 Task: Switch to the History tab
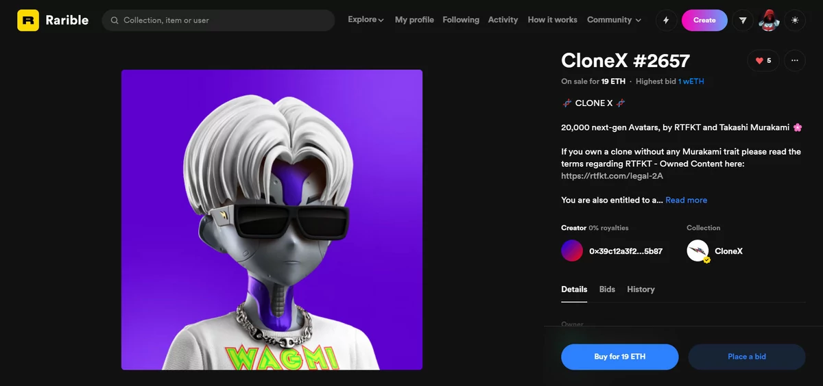641,289
